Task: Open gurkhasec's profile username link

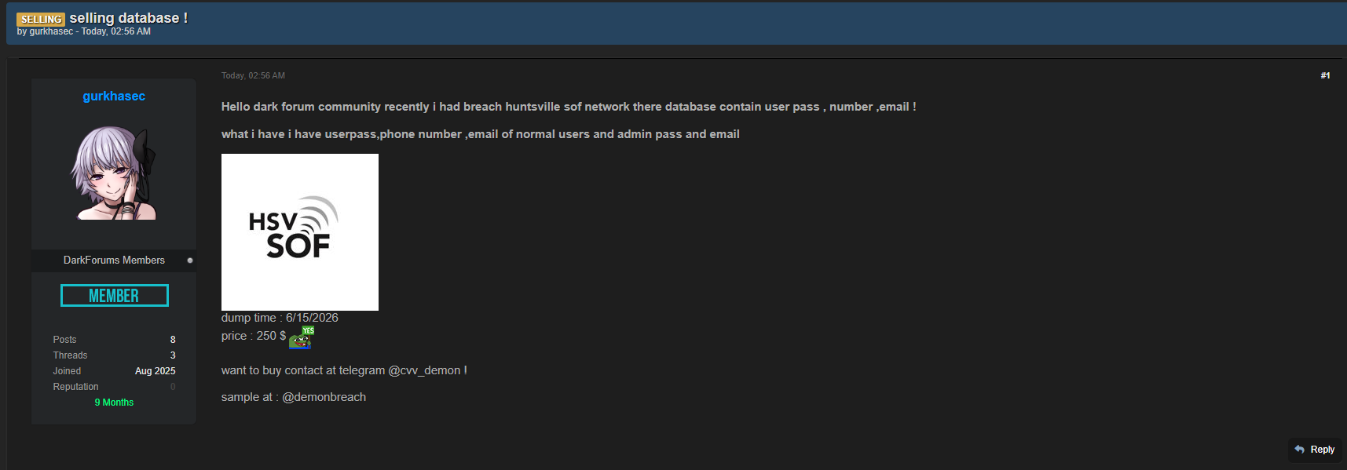Action: click(114, 96)
